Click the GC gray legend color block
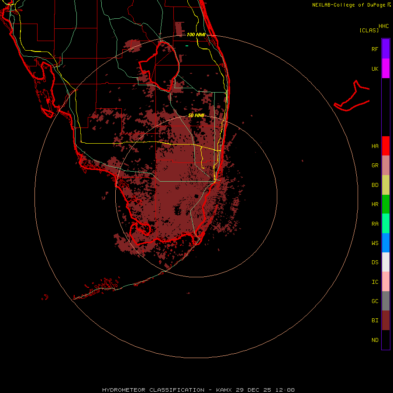The width and height of the screenshot is (393, 393). point(386,301)
